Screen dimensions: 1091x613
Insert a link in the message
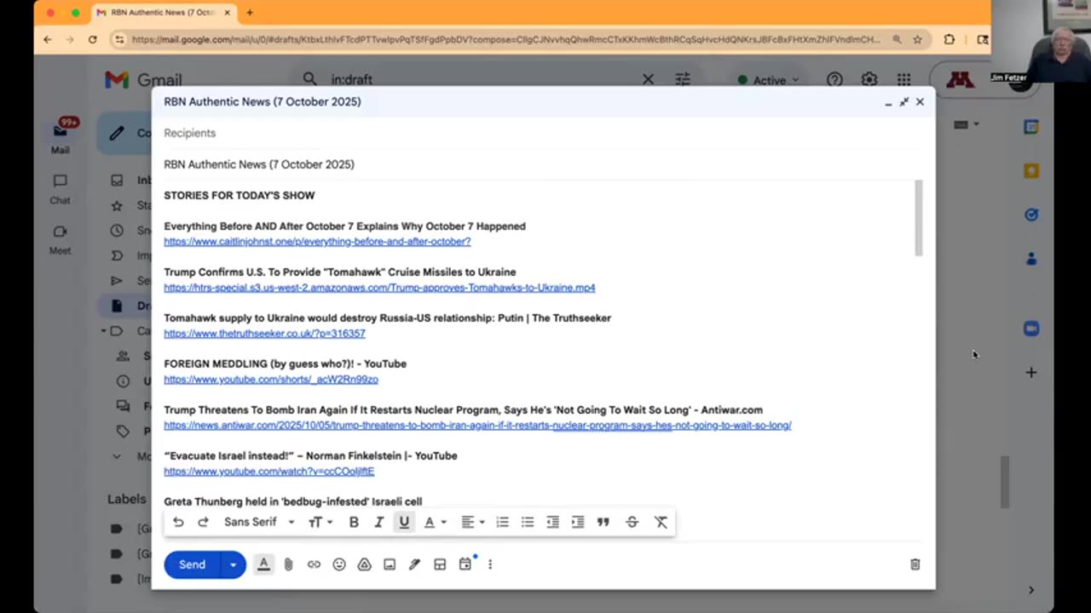(x=314, y=564)
